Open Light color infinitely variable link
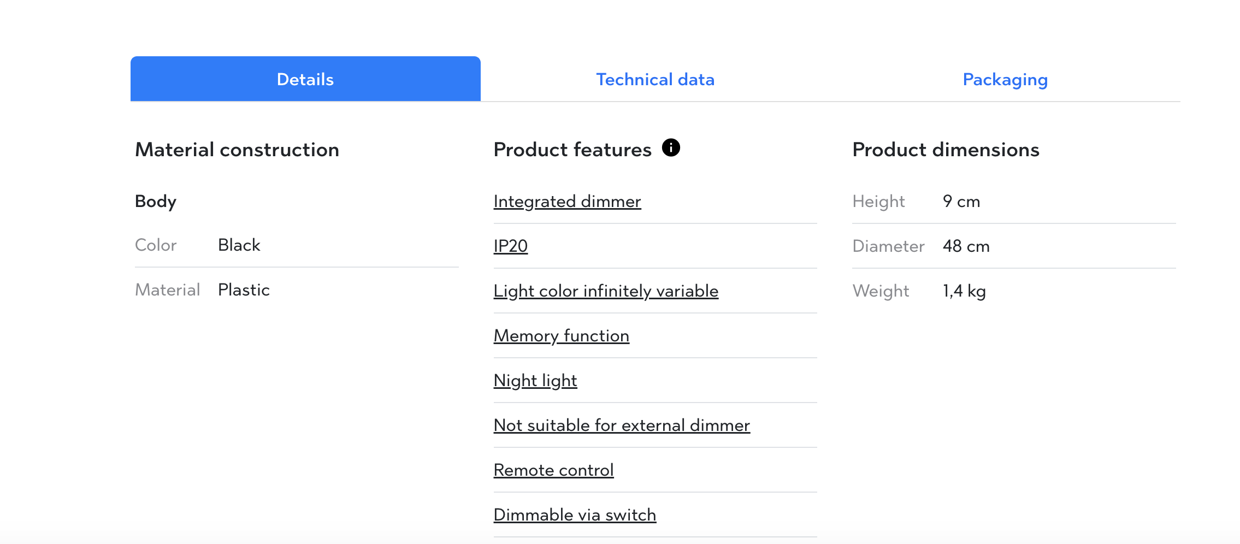Screen dimensions: 1240x544 pyautogui.click(x=606, y=291)
